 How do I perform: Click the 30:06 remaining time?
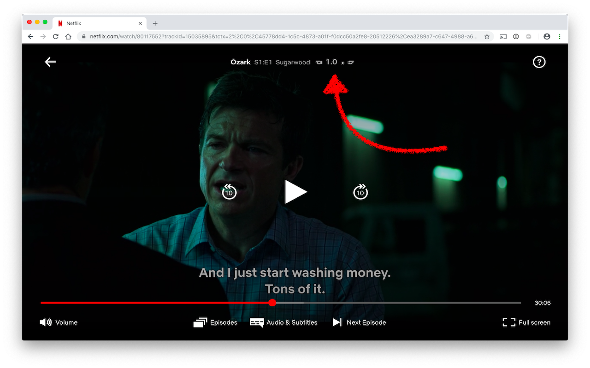pos(543,303)
